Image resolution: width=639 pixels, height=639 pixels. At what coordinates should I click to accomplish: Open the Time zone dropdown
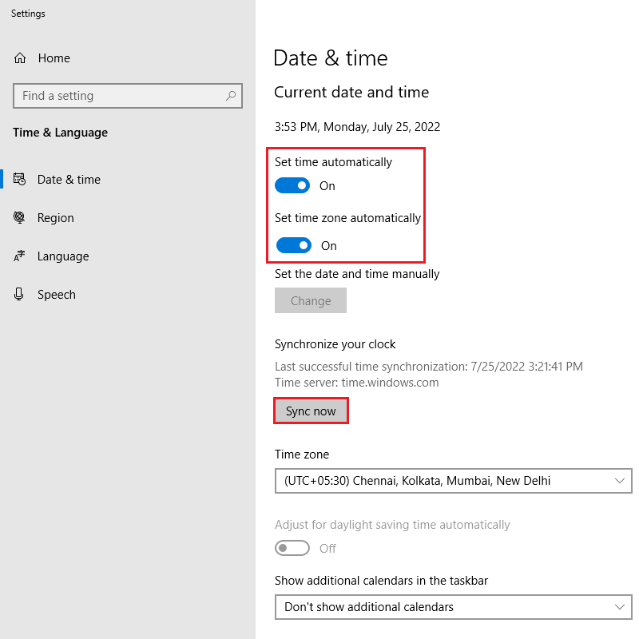tap(453, 481)
